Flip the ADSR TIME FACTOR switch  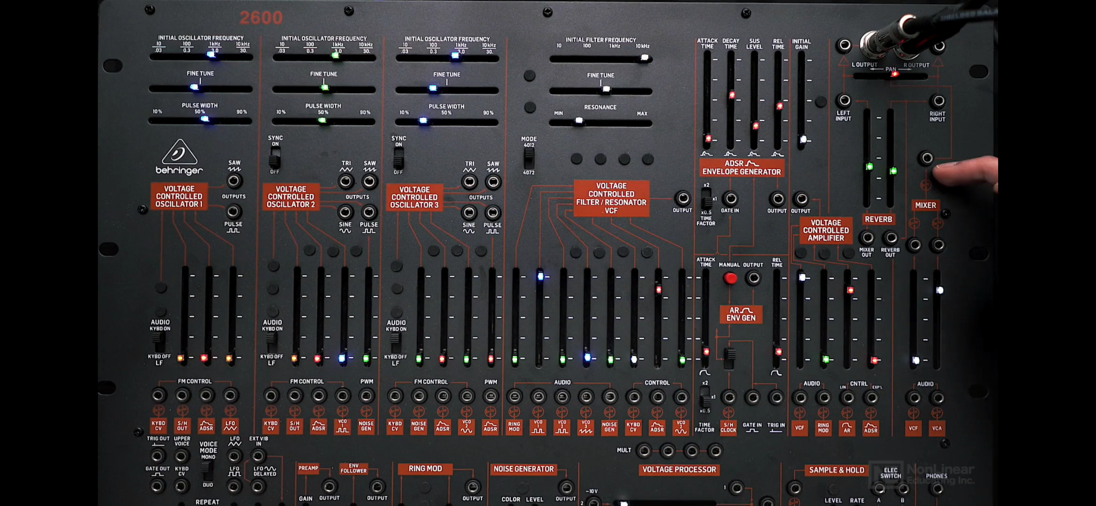click(706, 198)
